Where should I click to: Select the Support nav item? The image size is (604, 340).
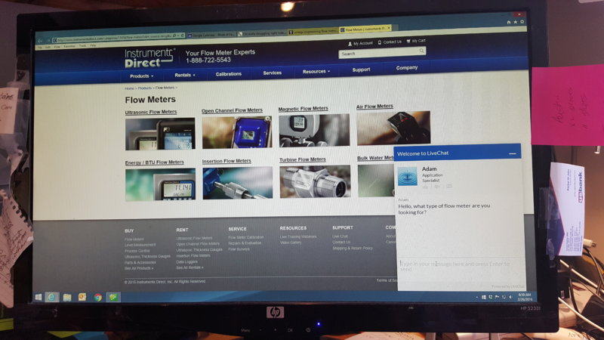click(x=361, y=70)
